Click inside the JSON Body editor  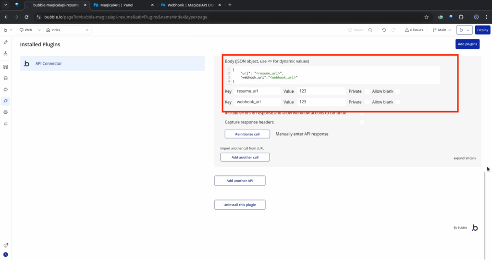pos(332,75)
